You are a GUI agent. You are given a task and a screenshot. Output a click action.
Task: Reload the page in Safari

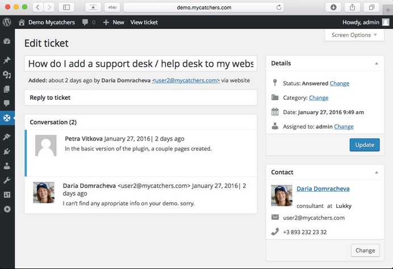(x=279, y=7)
